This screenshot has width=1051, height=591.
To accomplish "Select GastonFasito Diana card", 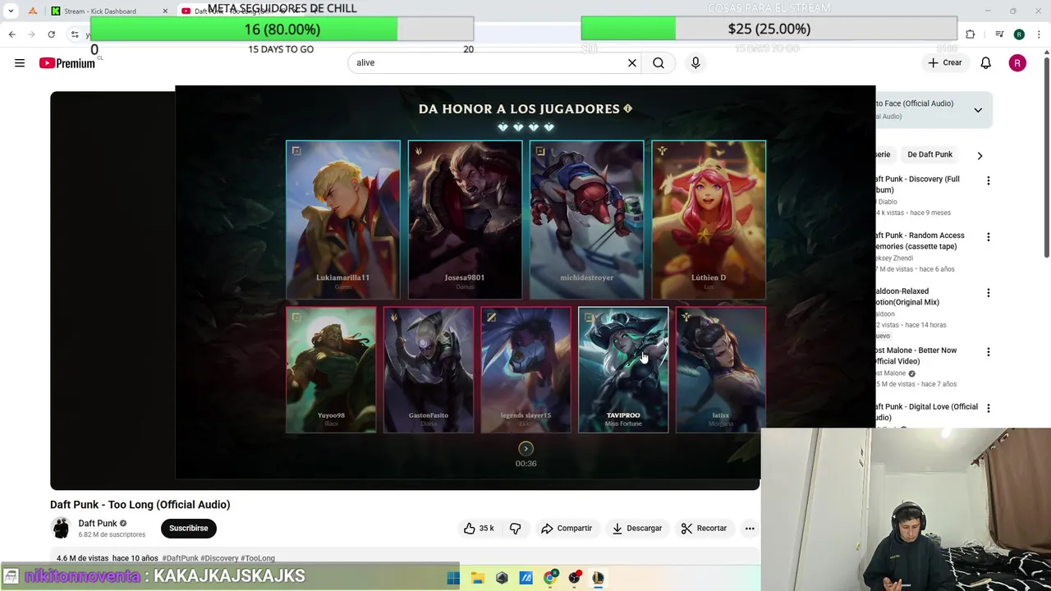I will (x=429, y=370).
